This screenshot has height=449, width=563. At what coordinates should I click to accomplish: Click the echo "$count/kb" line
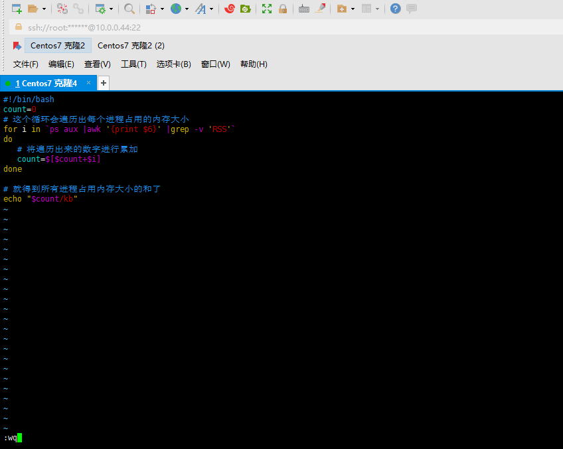pyautogui.click(x=40, y=199)
